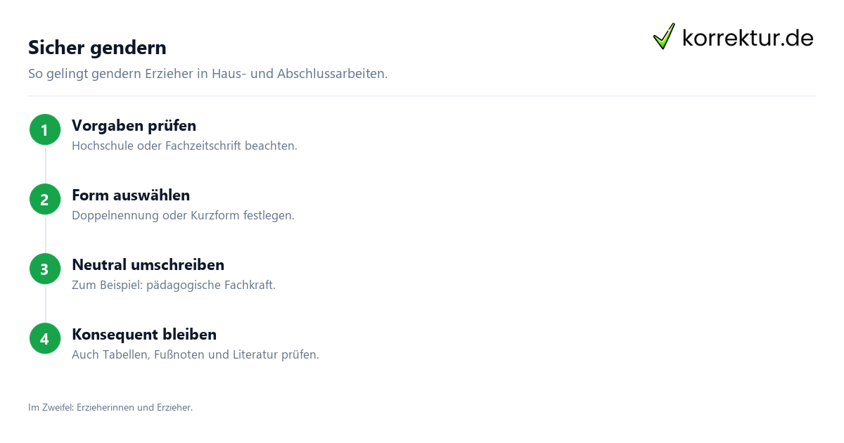Click the timeline connector between steps 1 and 2
Image resolution: width=844 pixels, height=443 pixels.
[46, 165]
